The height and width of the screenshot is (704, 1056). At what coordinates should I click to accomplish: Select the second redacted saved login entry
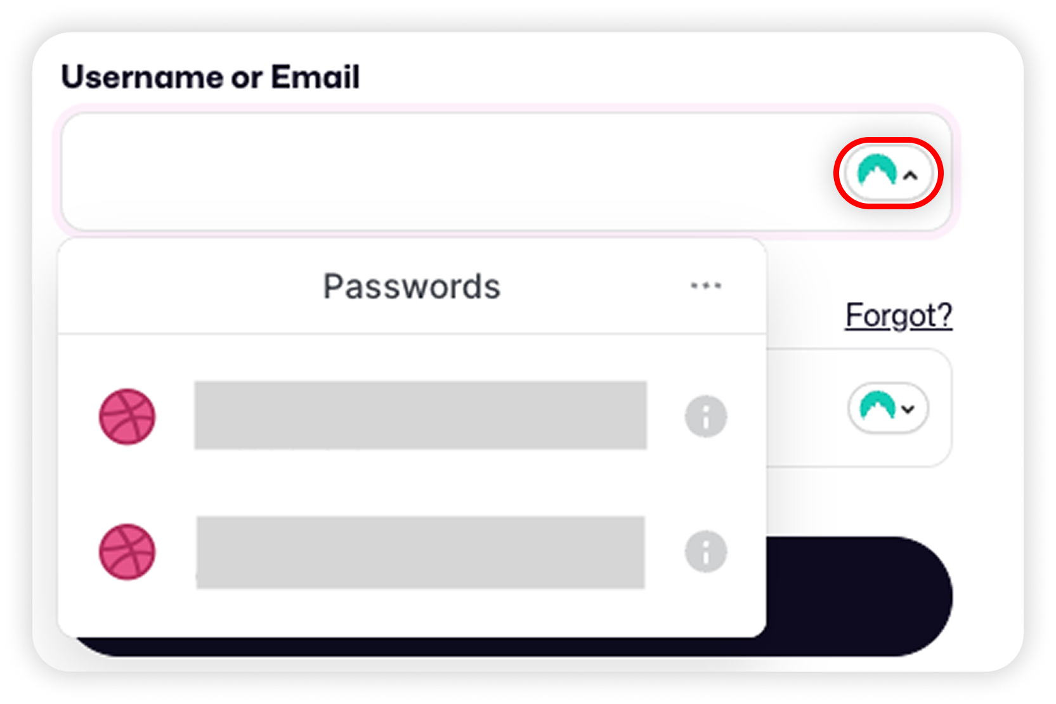point(420,552)
